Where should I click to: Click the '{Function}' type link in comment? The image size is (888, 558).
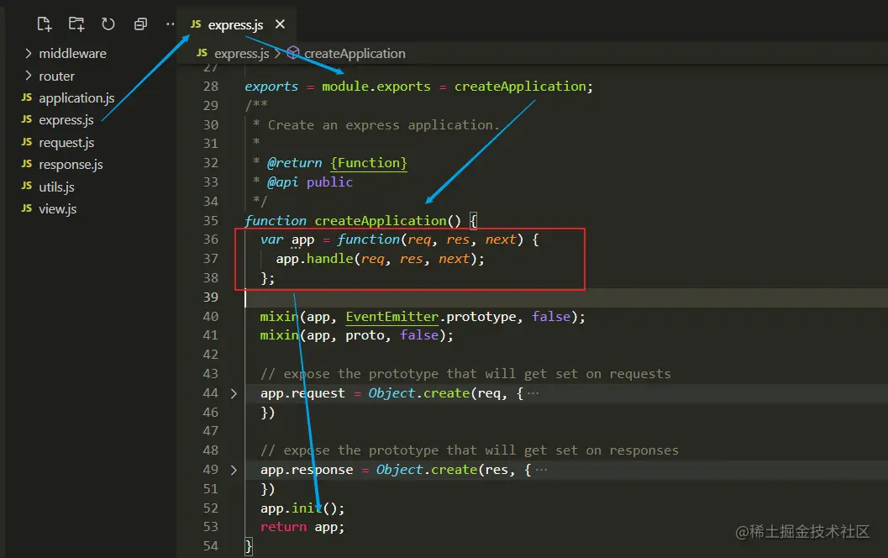(x=369, y=163)
